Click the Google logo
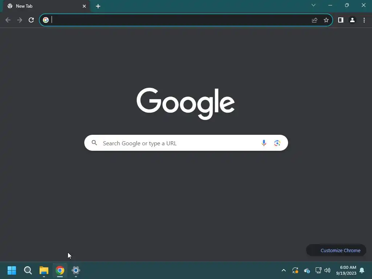 [186, 104]
